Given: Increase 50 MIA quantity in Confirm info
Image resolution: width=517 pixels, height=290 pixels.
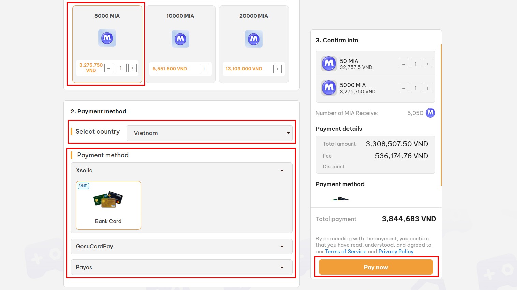Looking at the screenshot, I should point(428,64).
